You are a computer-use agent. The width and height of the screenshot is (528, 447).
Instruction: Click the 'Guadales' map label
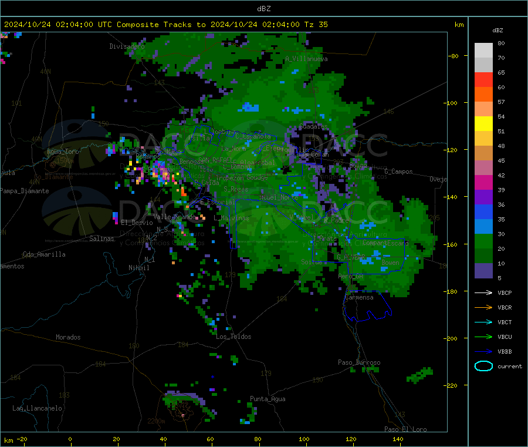(x=313, y=126)
